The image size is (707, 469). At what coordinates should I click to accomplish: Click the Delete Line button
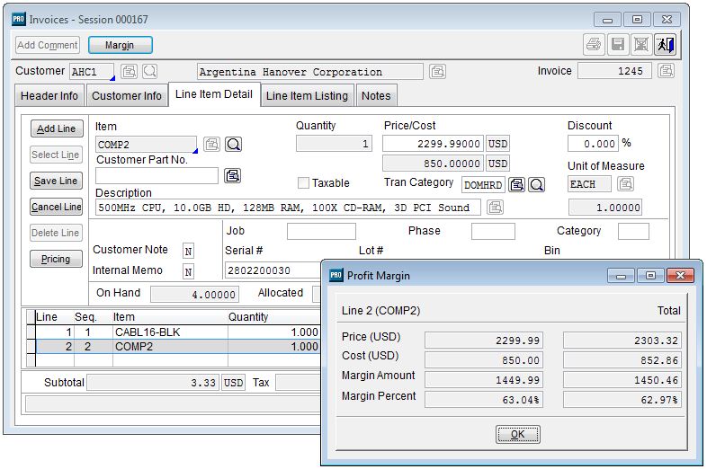coord(57,233)
